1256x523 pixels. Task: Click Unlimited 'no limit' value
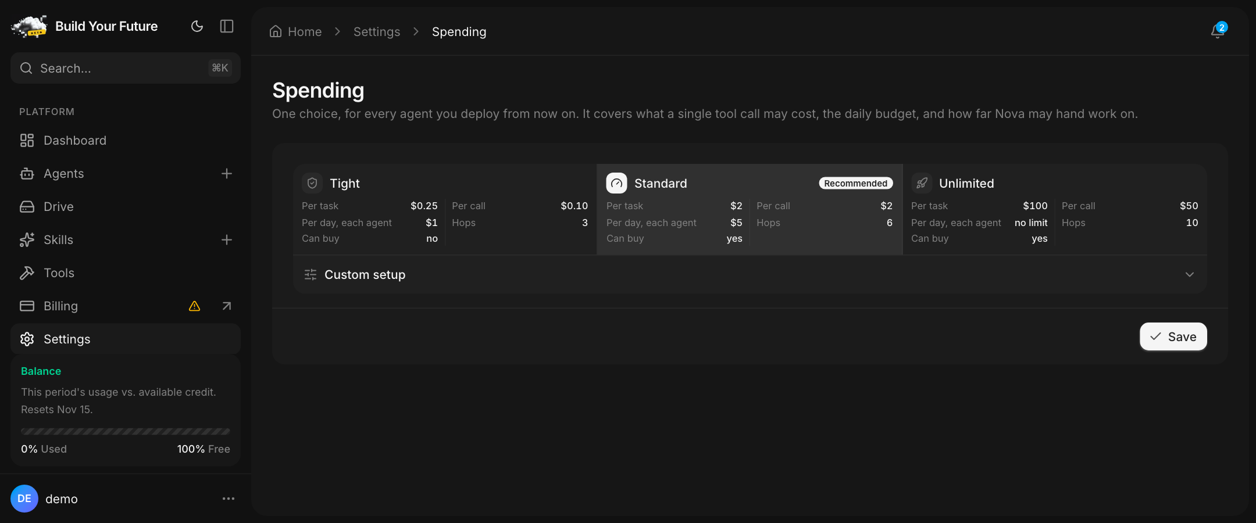(1031, 223)
